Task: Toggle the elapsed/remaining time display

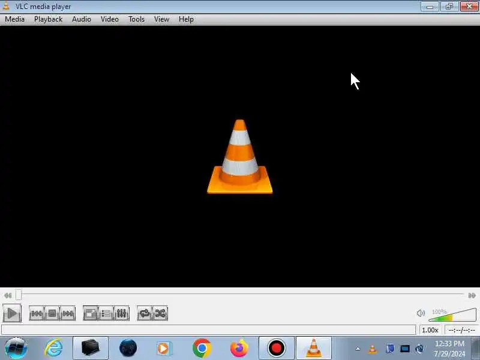Action: coord(461,330)
